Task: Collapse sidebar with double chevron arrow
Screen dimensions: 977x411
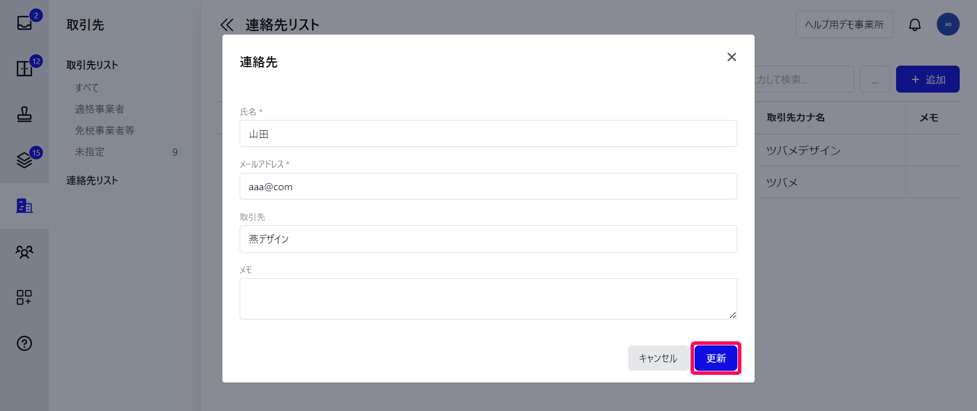Action: pos(227,25)
